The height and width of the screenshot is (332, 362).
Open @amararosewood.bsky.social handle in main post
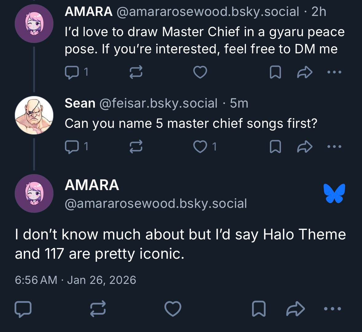[156, 204]
